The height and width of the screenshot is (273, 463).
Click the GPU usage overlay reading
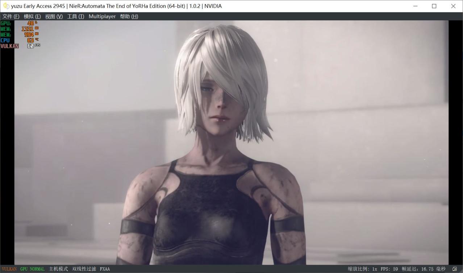pyautogui.click(x=19, y=23)
